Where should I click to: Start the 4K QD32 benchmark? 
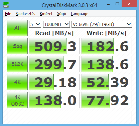pyautogui.click(x=17, y=100)
